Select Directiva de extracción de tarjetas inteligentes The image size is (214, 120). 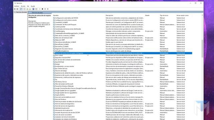pos(122,53)
